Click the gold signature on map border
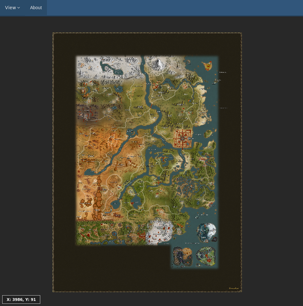The image size is (303, 306). click(x=234, y=288)
